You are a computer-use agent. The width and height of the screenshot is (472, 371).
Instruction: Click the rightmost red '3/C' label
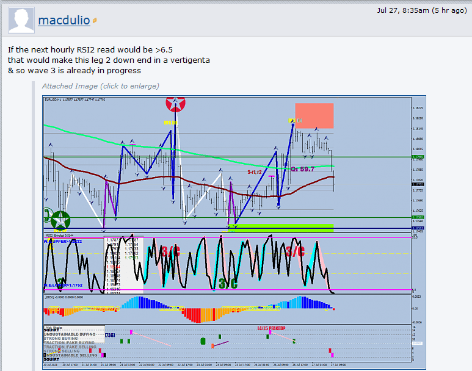coord(295,251)
